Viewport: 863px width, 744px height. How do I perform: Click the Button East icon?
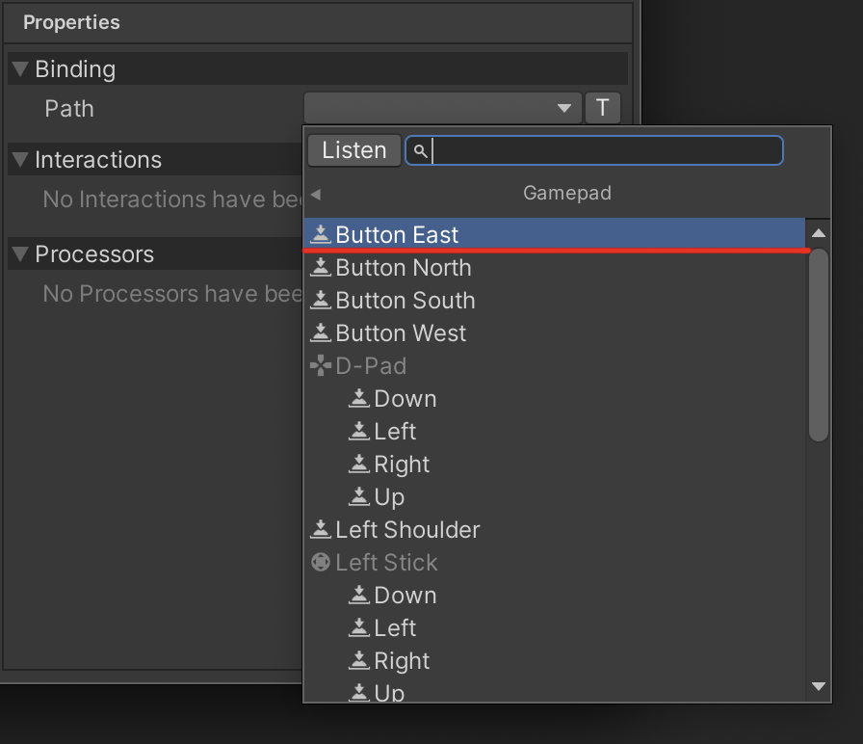coord(321,234)
